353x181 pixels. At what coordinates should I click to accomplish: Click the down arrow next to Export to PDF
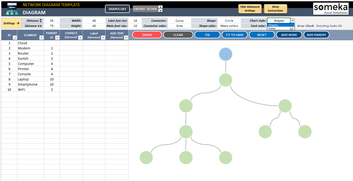pyautogui.click(x=160, y=11)
